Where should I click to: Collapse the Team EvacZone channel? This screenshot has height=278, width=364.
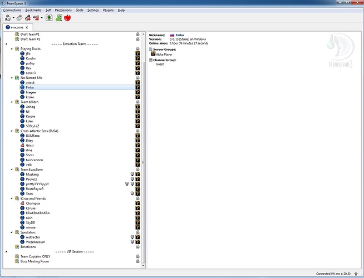[x=12, y=169]
